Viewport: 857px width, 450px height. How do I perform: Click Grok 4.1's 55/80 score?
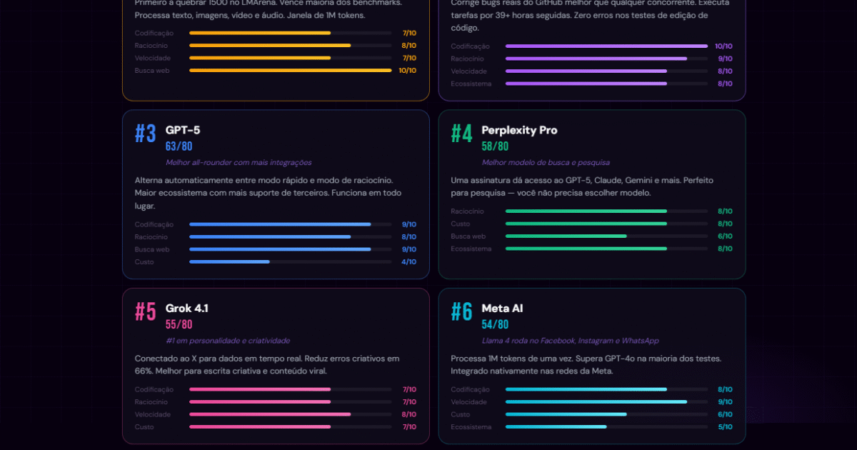coord(179,325)
